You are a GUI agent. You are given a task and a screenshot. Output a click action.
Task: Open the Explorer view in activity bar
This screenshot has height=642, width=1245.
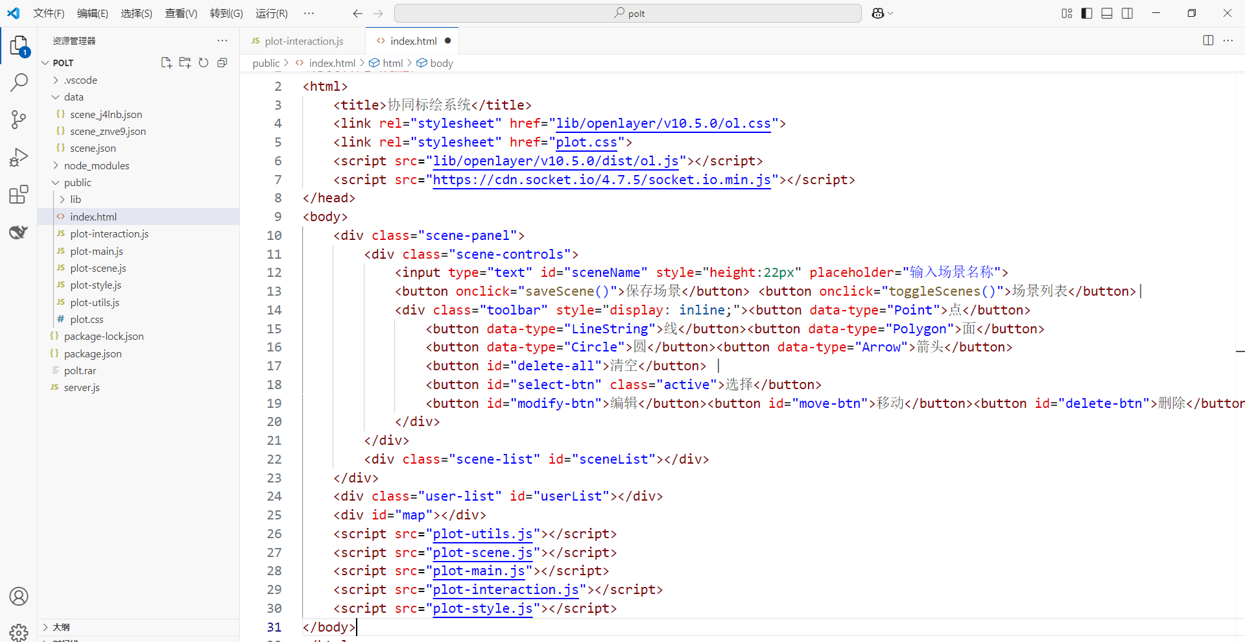click(x=19, y=46)
